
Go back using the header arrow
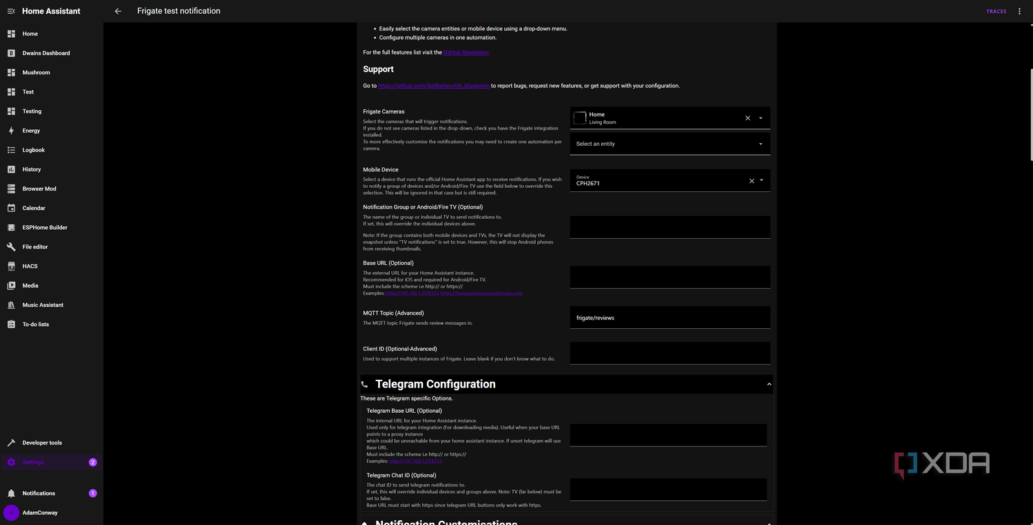pyautogui.click(x=118, y=11)
